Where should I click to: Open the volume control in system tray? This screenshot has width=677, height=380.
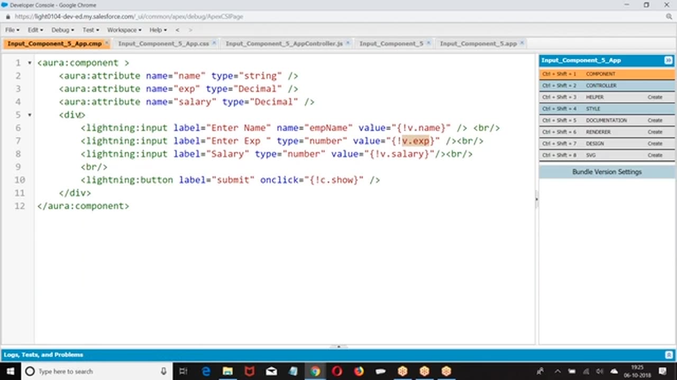600,371
